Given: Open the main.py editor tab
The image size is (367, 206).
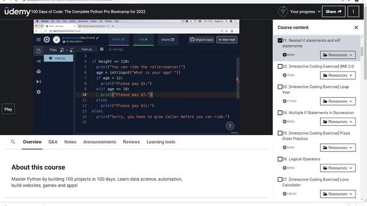Looking at the screenshot, I should [87, 49].
